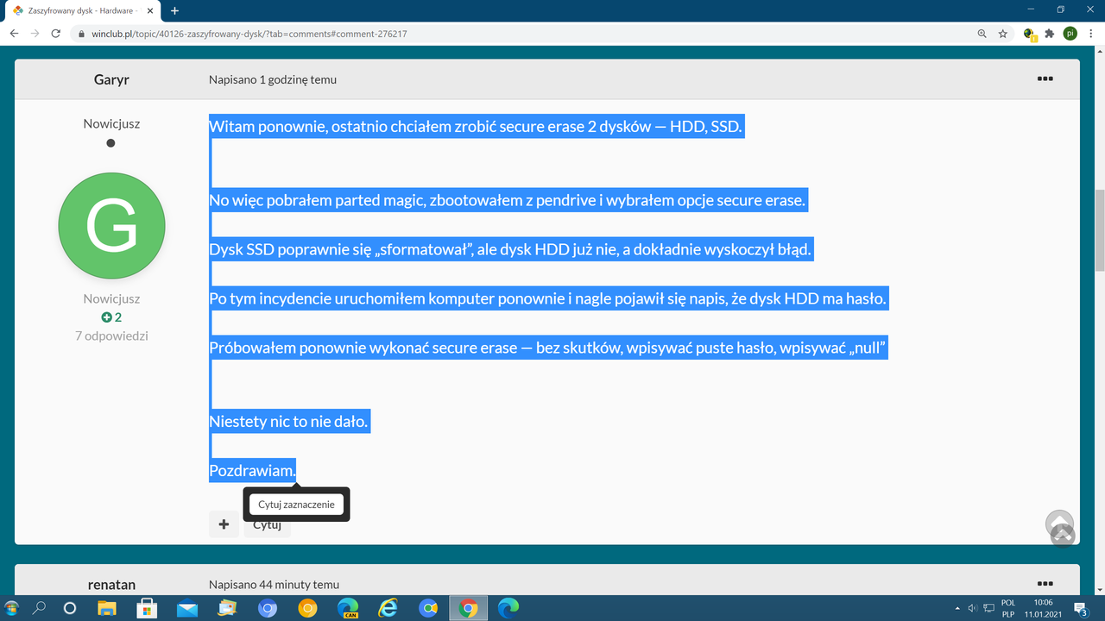Open Microsoft Store from taskbar
Viewport: 1105px width, 621px height.
pos(148,608)
